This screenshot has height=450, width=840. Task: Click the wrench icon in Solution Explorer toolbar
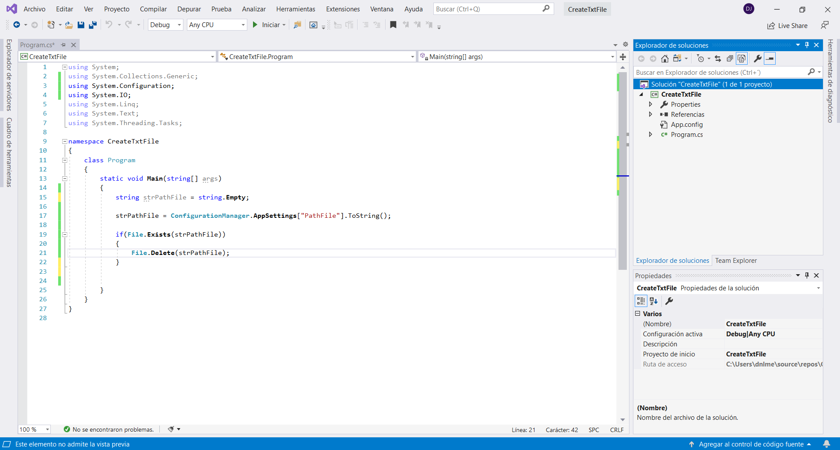coord(757,59)
